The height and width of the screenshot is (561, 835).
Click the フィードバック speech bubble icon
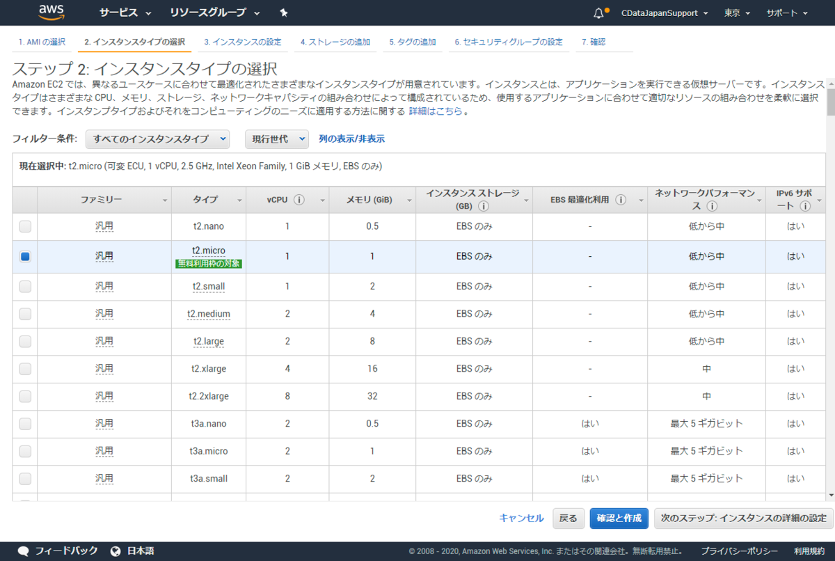pyautogui.click(x=23, y=551)
